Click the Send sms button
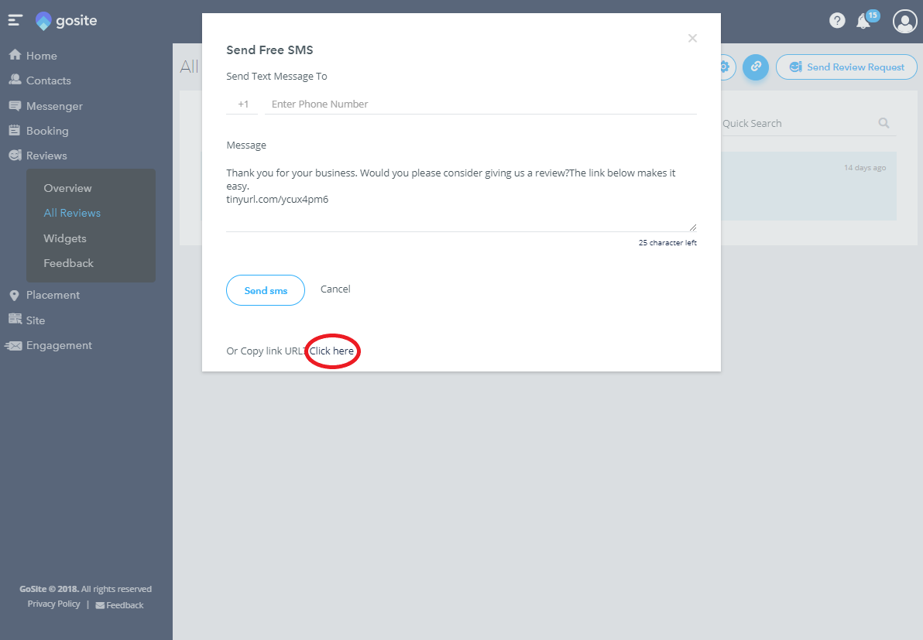923x640 pixels. pos(266,290)
